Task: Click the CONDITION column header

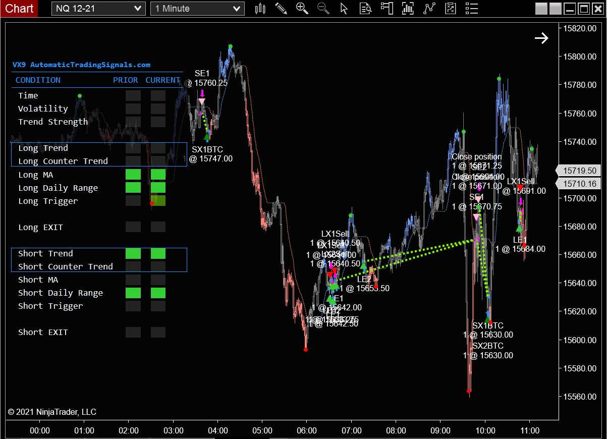Action: point(38,80)
